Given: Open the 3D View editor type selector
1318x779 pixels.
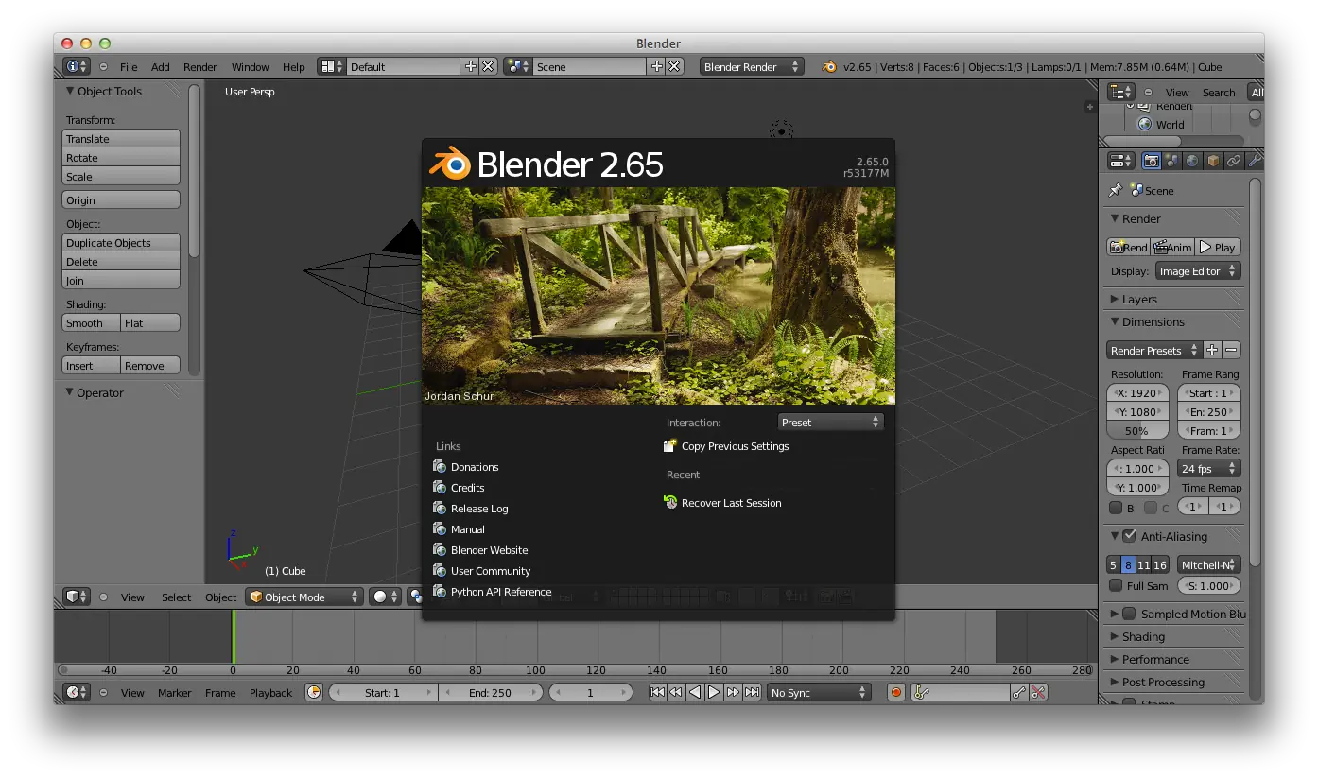Looking at the screenshot, I should click(x=77, y=597).
